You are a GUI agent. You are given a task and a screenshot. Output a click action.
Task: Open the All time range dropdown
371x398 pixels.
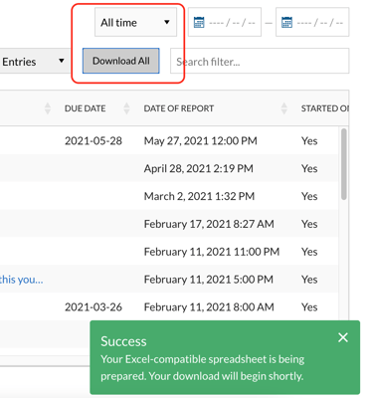pyautogui.click(x=135, y=22)
